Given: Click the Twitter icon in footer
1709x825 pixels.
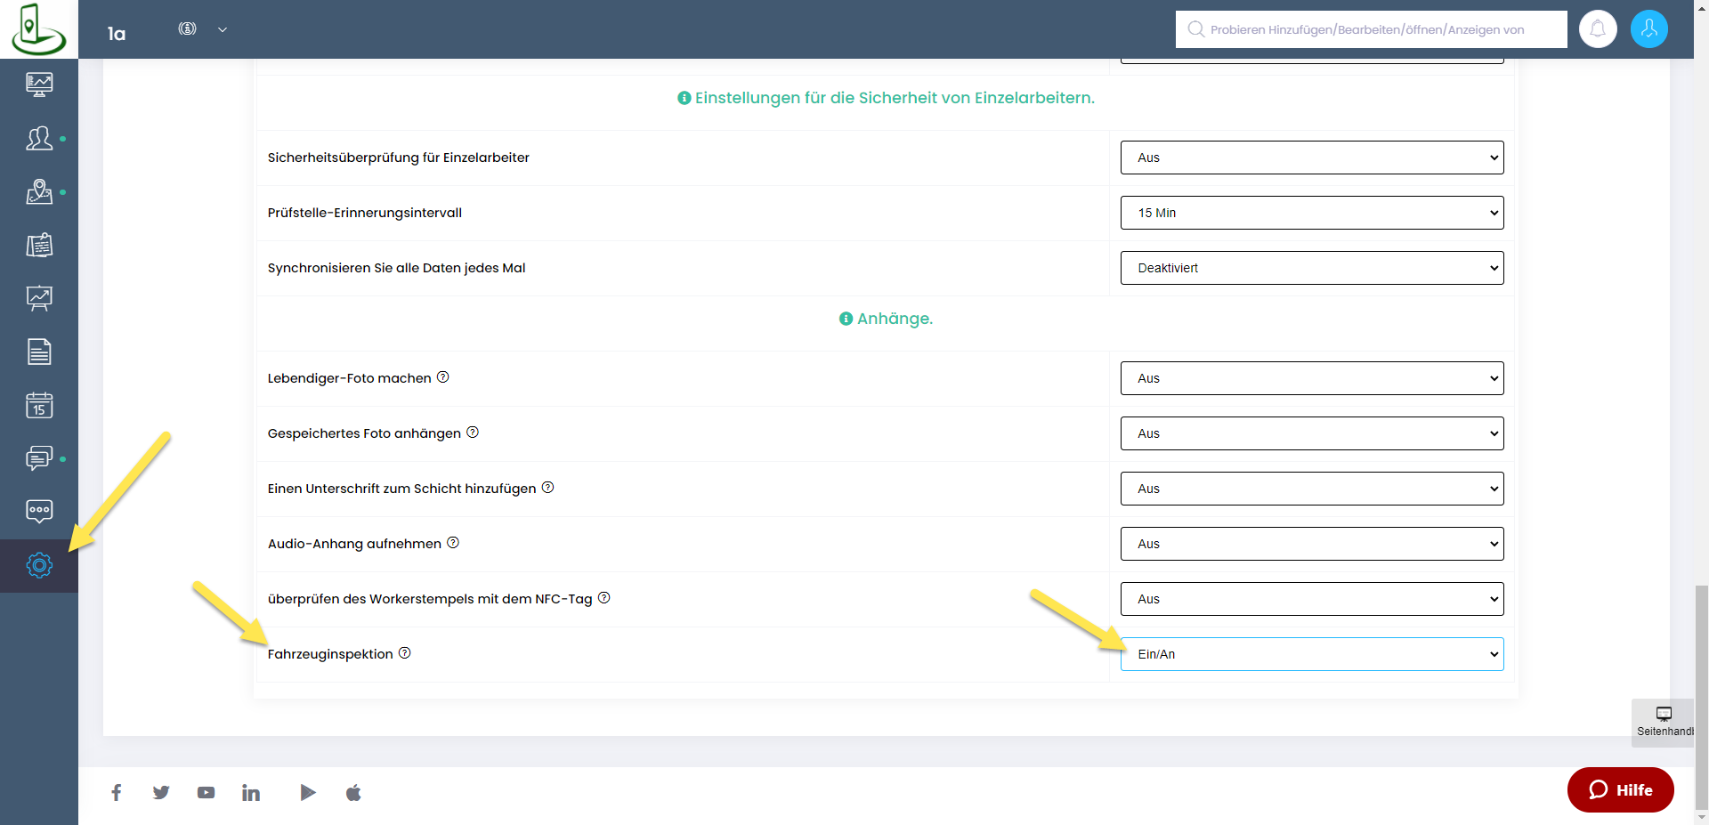Looking at the screenshot, I should (x=161, y=792).
